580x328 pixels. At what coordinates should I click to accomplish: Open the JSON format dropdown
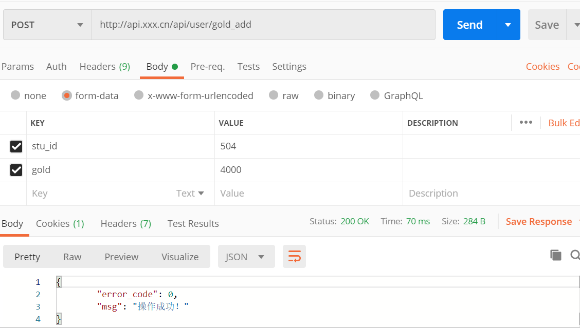pos(246,257)
